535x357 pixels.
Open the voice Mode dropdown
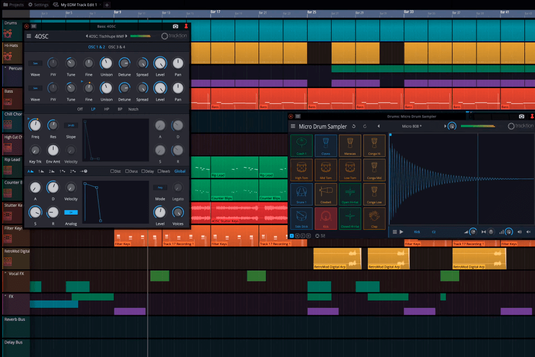coord(160,187)
